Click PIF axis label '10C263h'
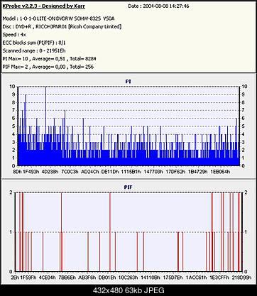The image size is (257, 296). point(128,278)
